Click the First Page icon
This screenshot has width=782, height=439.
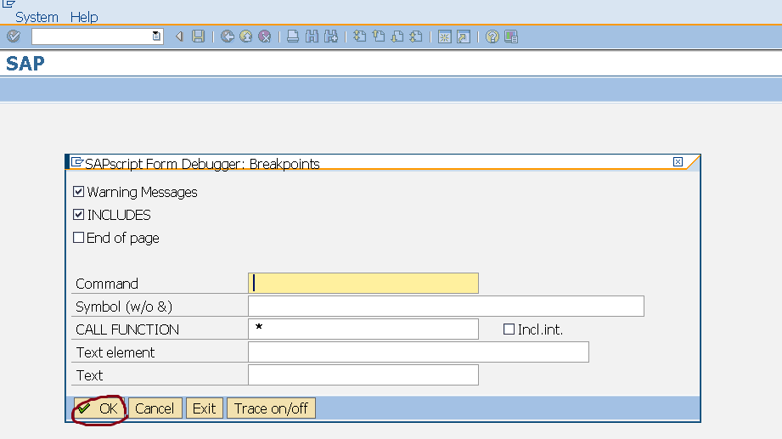pyautogui.click(x=359, y=37)
